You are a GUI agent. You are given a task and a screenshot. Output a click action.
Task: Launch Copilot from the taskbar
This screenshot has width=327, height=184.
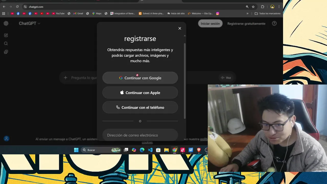134,150
